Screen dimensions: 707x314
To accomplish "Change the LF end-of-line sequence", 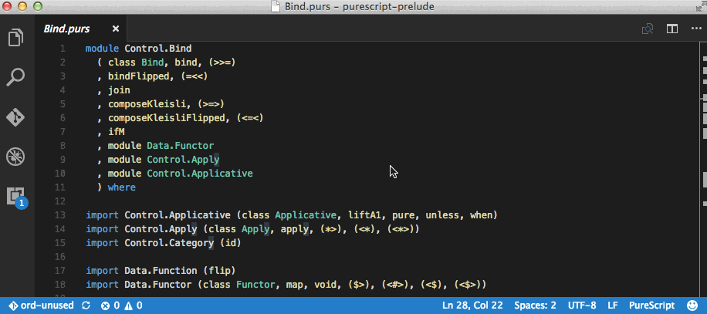I will point(613,306).
